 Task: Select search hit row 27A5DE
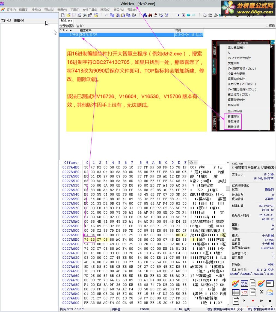(x=131, y=35)
